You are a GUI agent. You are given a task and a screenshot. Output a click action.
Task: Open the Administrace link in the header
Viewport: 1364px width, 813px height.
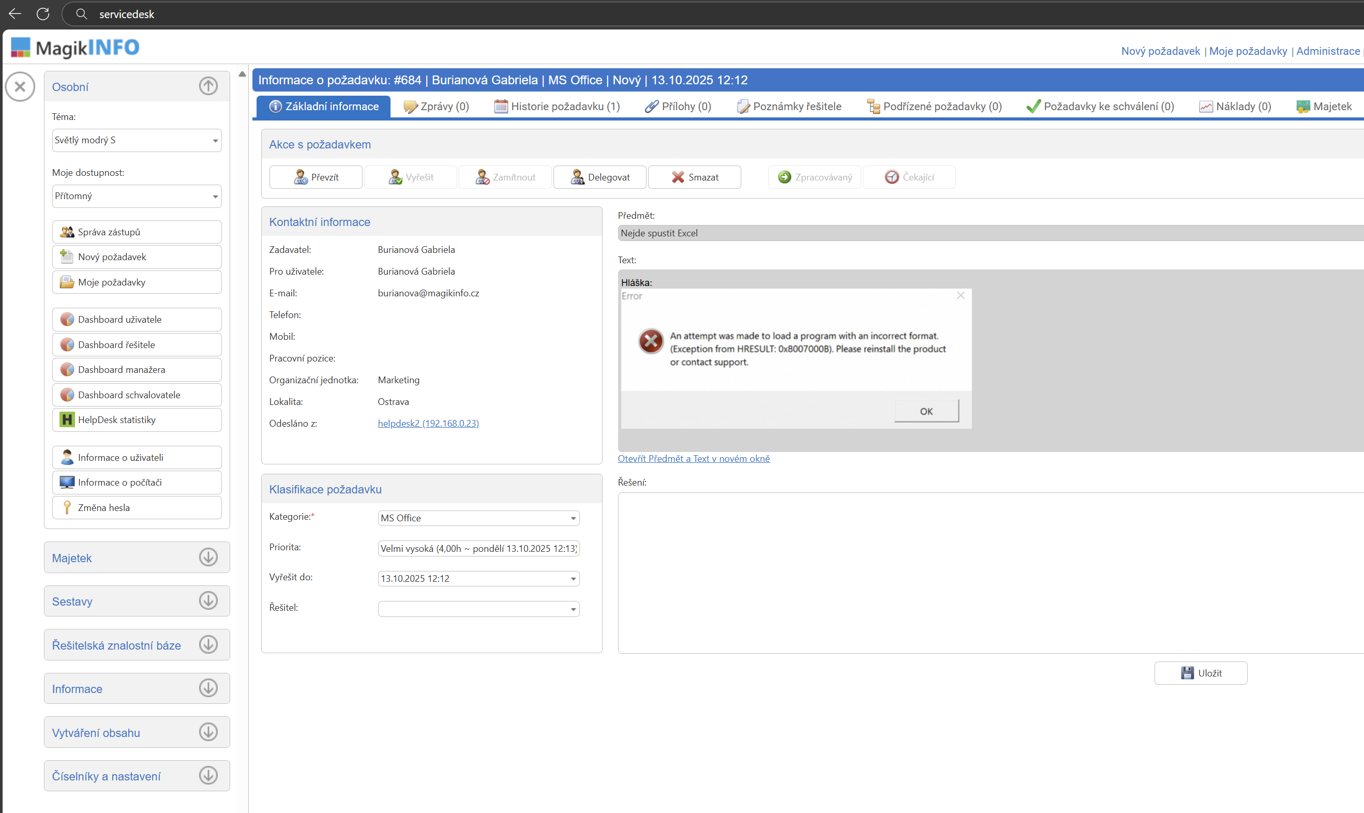point(1327,51)
